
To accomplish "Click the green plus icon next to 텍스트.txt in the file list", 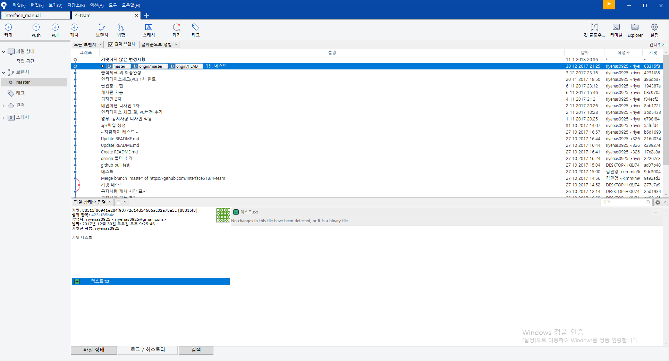I will click(x=77, y=282).
